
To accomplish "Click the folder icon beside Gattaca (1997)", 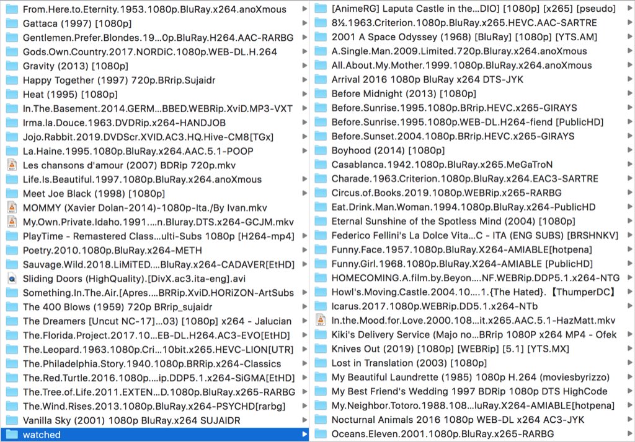I will click(12, 24).
